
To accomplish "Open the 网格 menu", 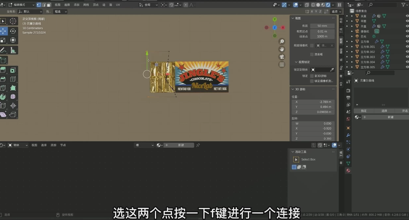I will tap(86, 5).
